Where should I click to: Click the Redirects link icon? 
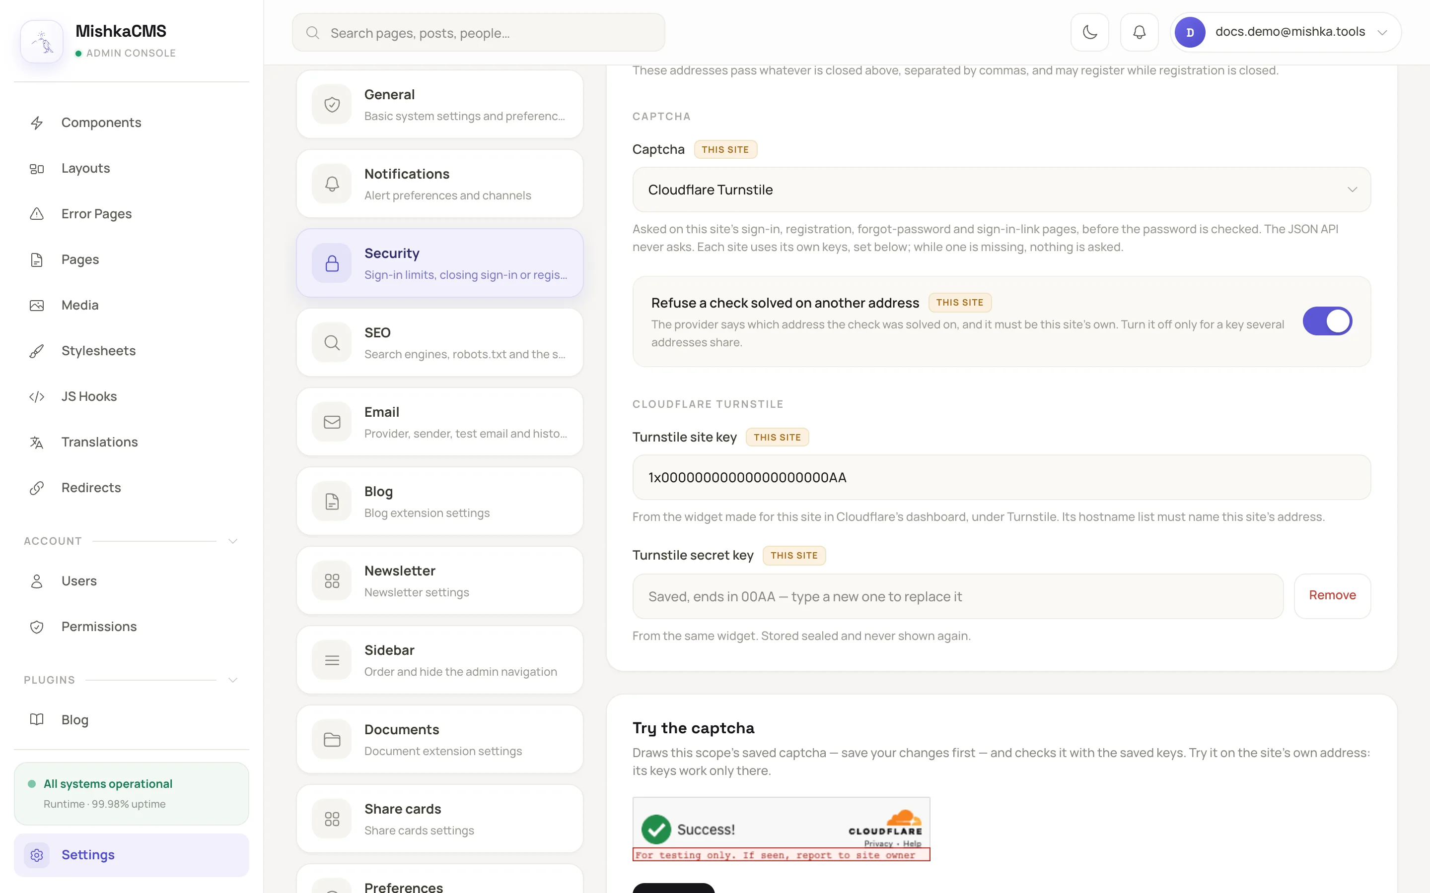click(37, 488)
